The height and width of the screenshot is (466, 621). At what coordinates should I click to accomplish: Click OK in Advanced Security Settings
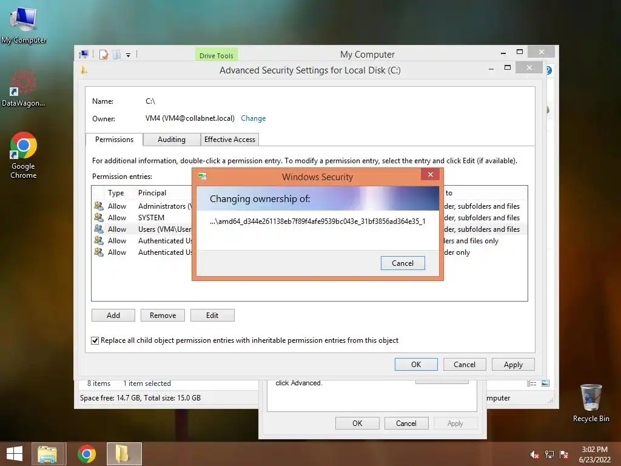tap(416, 365)
